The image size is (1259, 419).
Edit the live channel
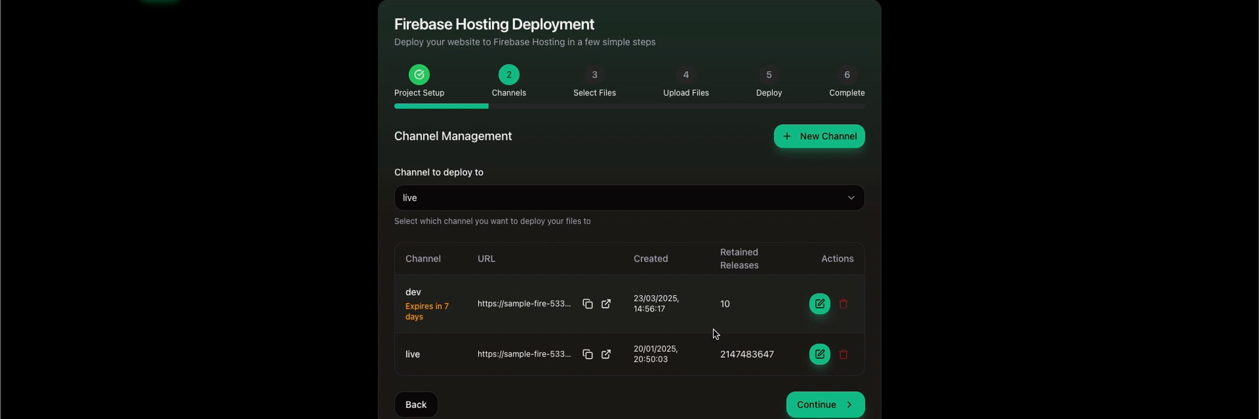pyautogui.click(x=820, y=354)
